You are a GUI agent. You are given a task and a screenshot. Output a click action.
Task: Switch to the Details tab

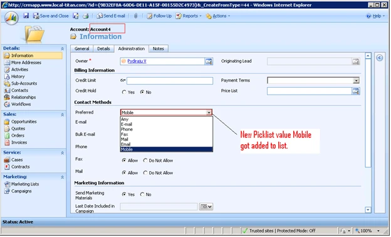(x=103, y=49)
